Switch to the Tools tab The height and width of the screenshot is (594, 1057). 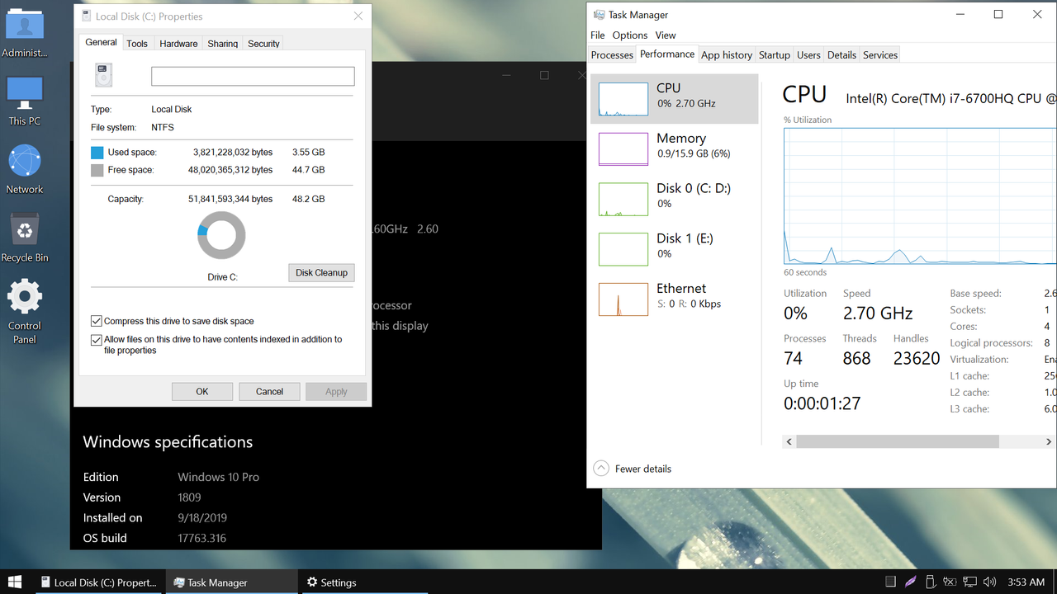(x=137, y=44)
